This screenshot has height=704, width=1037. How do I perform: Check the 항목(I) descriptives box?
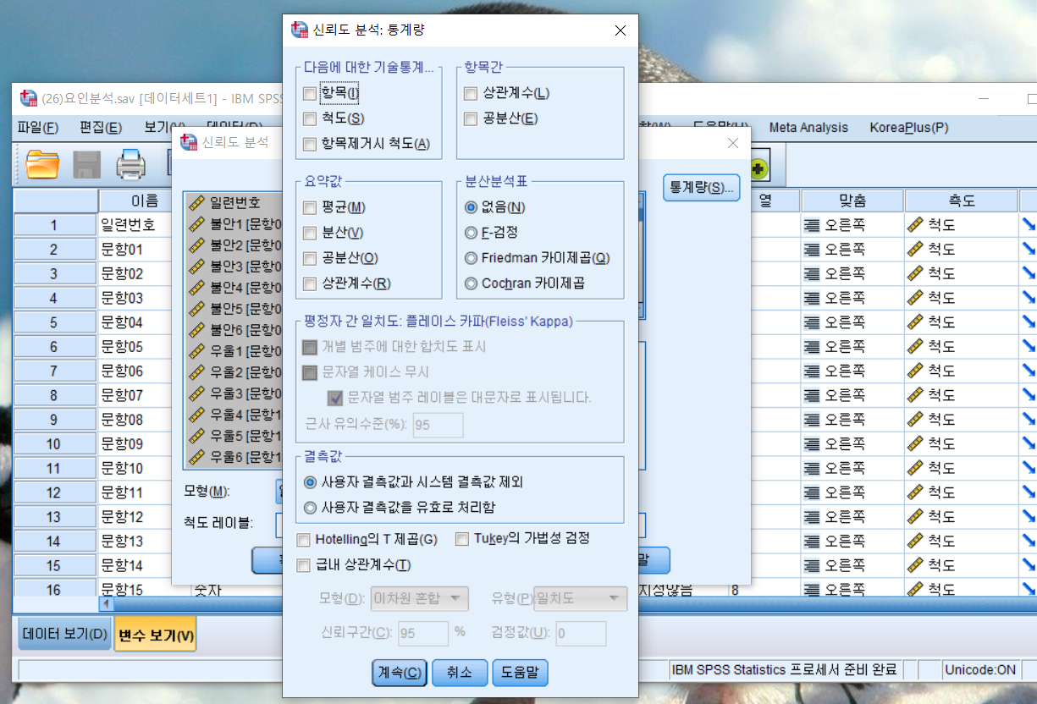pyautogui.click(x=309, y=93)
